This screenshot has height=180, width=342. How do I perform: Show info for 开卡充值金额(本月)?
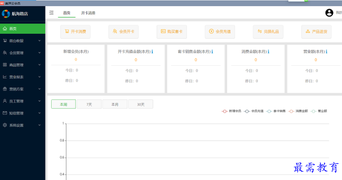click(x=152, y=51)
